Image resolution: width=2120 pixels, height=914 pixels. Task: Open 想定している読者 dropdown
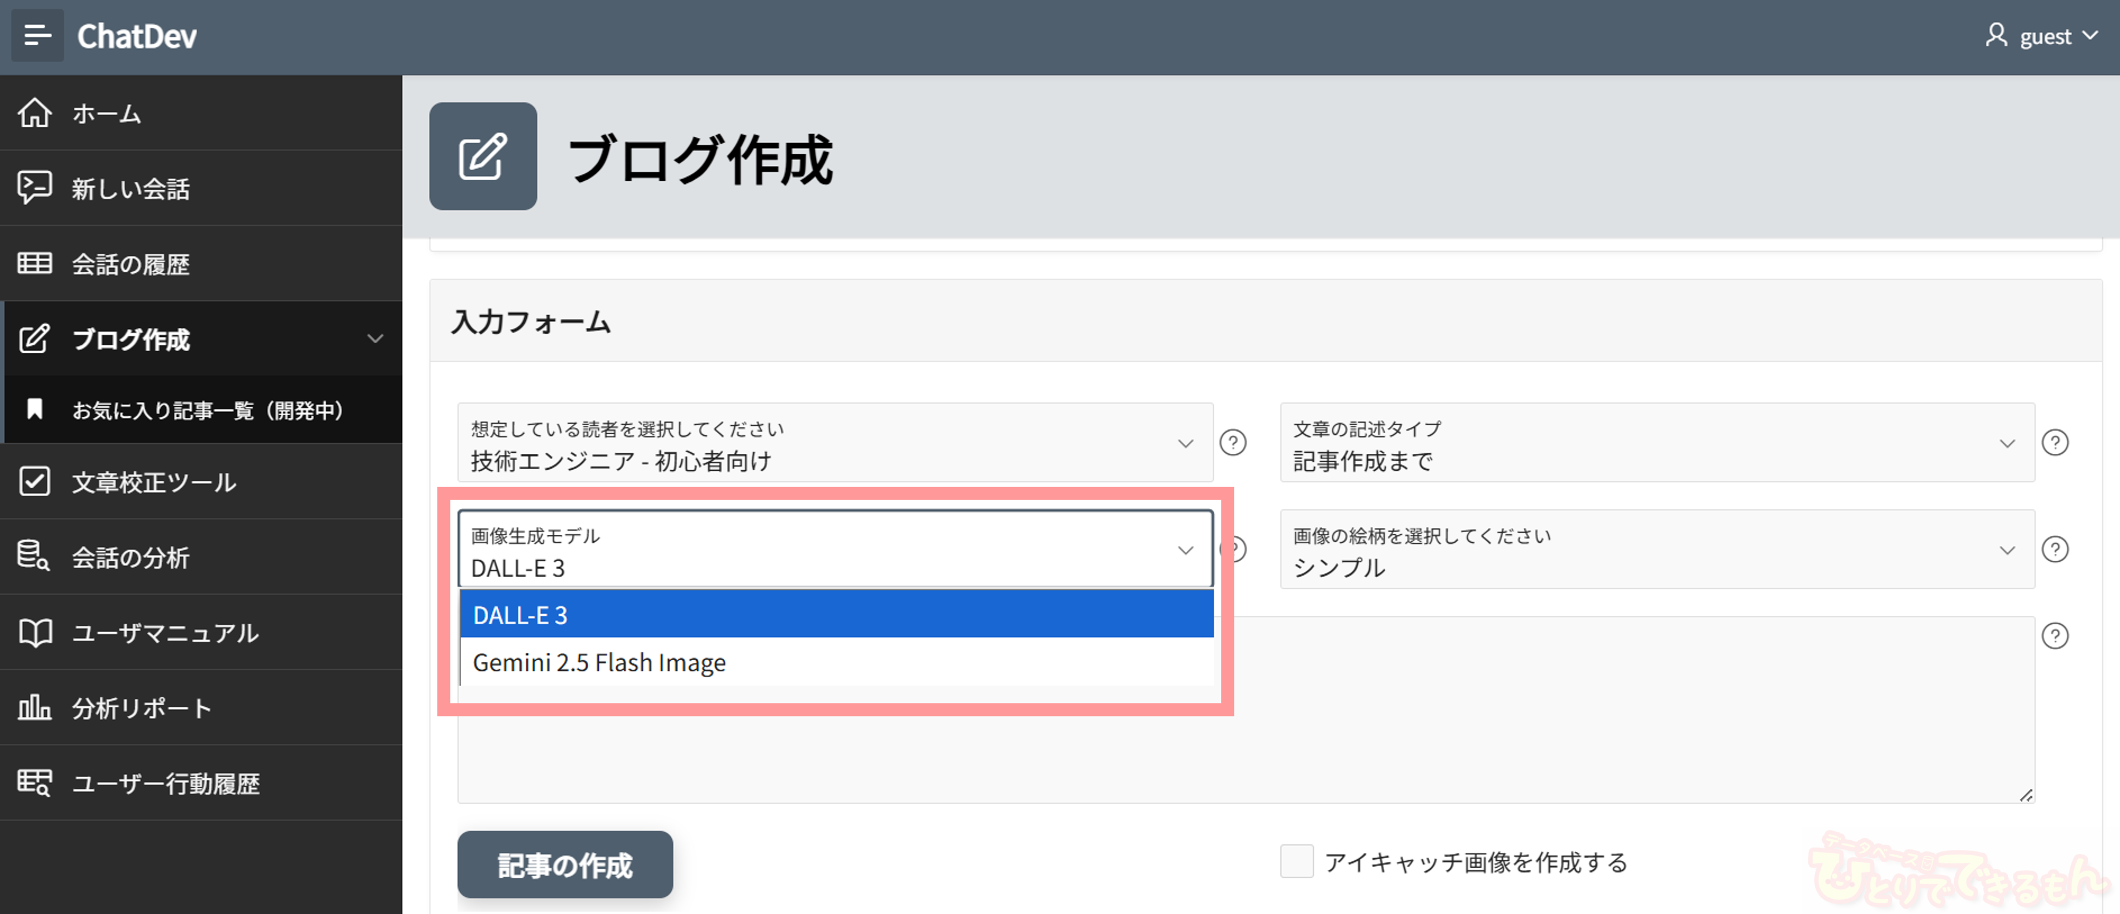click(x=835, y=443)
